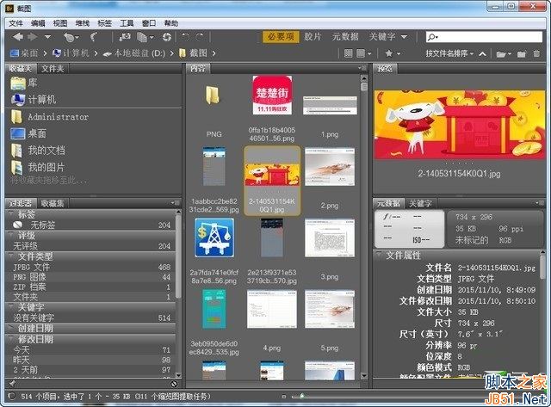This screenshot has height=407, width=551.
Task: Select the 楚楚街 image thumbnail
Action: tap(272, 95)
